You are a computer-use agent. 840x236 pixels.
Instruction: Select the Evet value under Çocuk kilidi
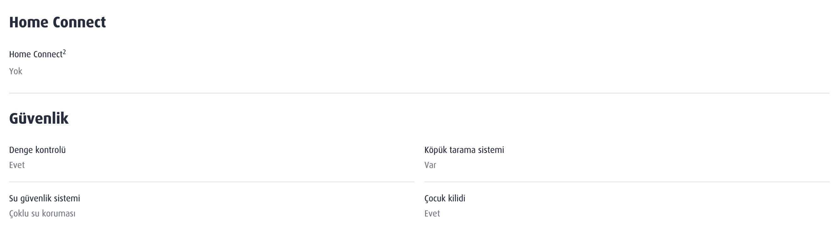432,214
